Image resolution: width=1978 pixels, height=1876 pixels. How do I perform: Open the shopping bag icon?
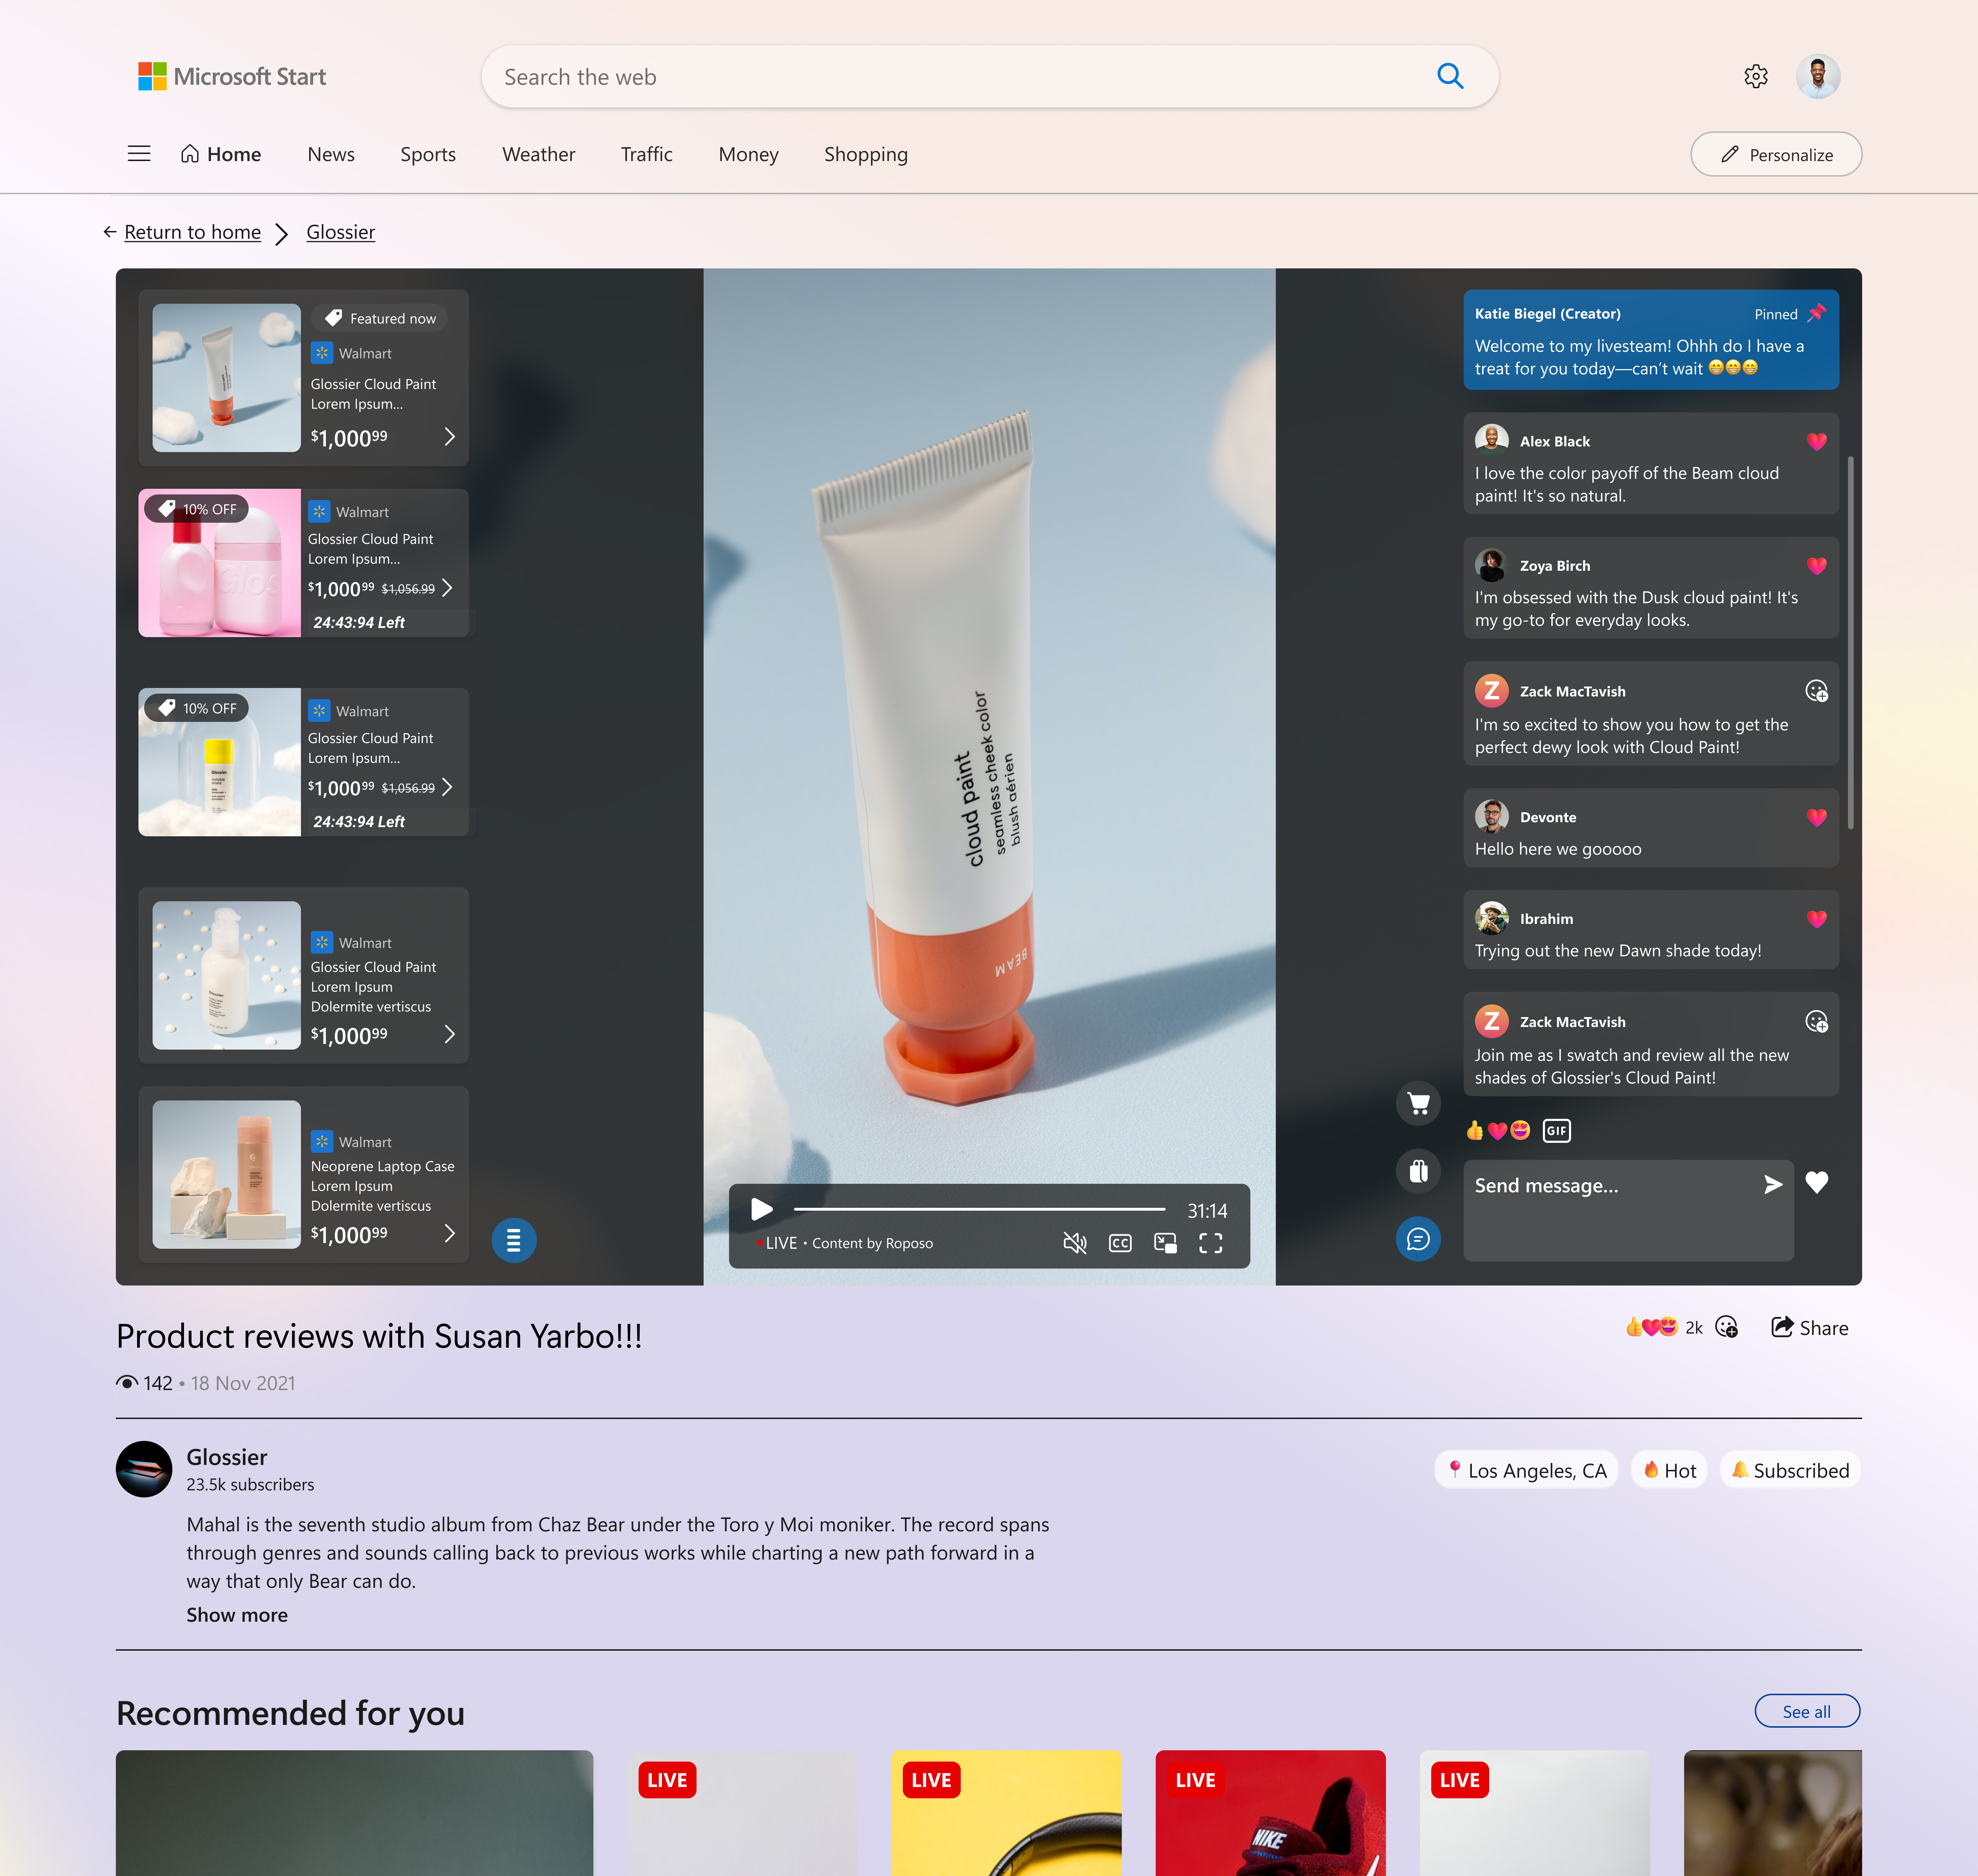pyautogui.click(x=1418, y=1171)
